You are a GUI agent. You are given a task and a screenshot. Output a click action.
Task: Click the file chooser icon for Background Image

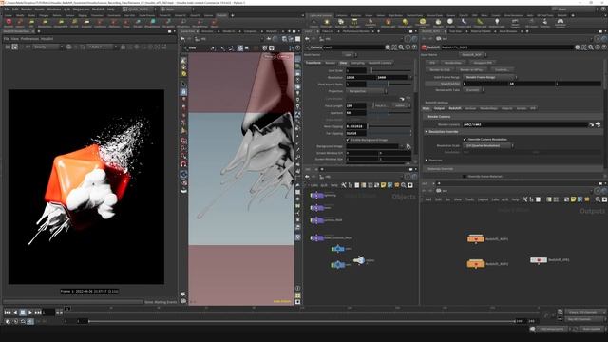coord(408,146)
